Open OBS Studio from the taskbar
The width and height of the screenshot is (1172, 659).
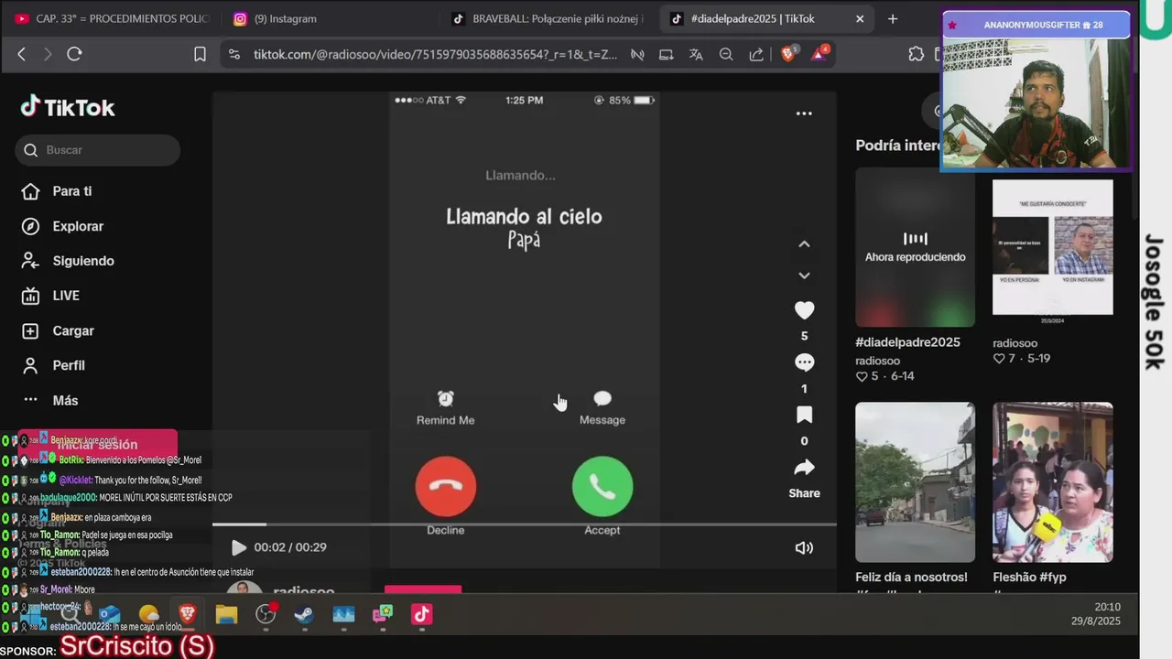pos(266,614)
